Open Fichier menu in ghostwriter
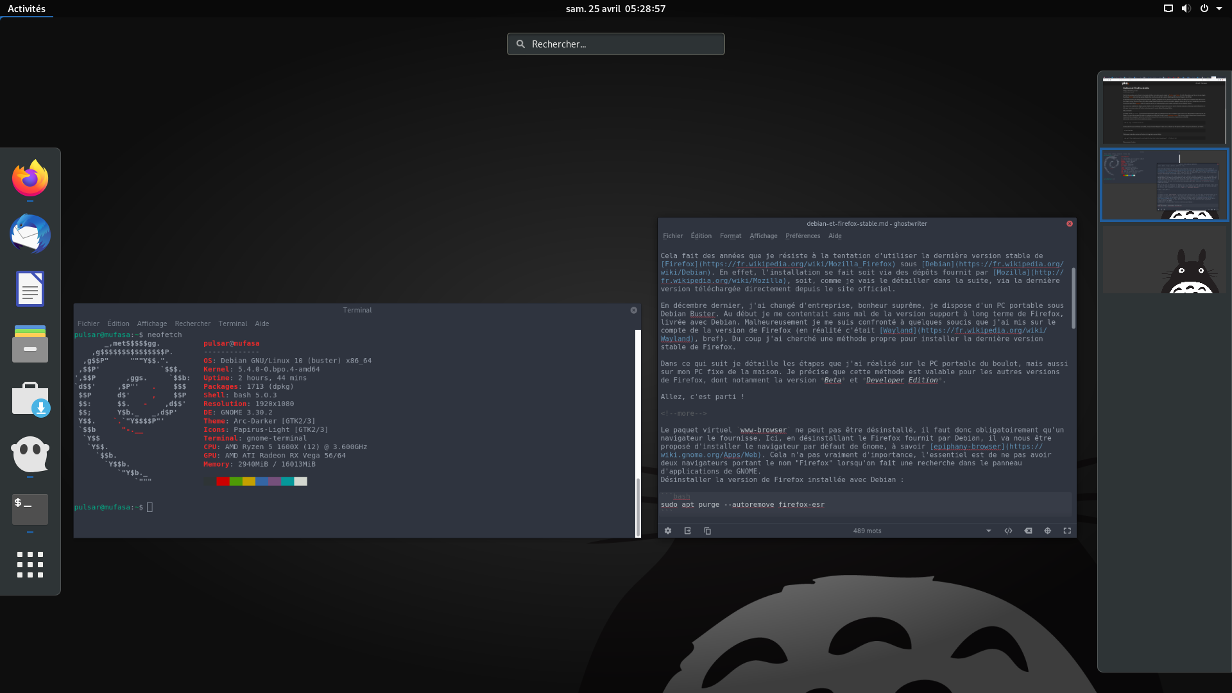The image size is (1232, 693). pos(672,235)
